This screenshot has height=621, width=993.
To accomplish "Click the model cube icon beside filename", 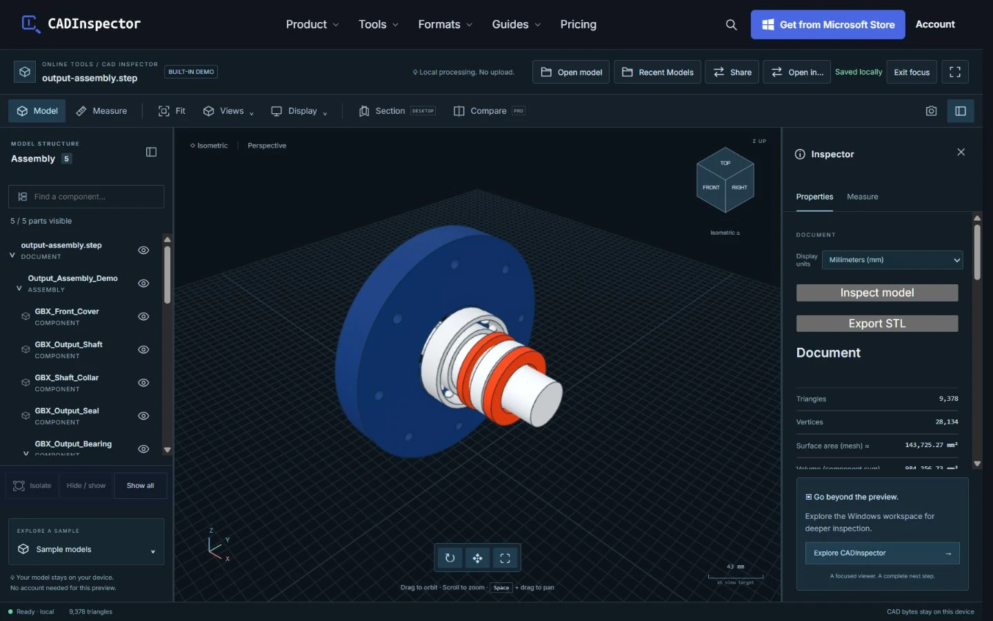I will point(25,72).
